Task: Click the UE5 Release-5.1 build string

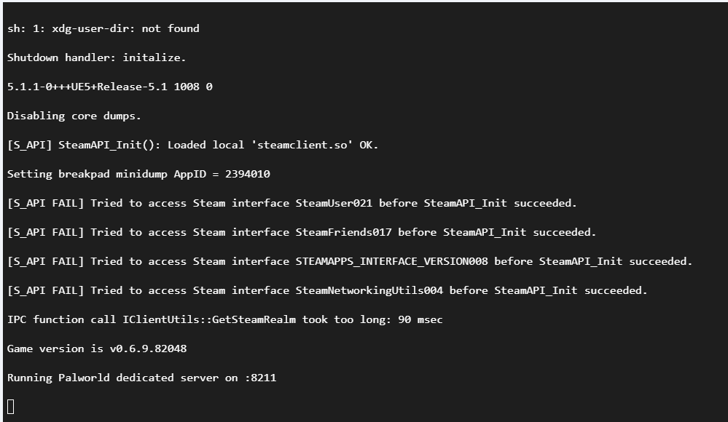Action: [x=109, y=87]
